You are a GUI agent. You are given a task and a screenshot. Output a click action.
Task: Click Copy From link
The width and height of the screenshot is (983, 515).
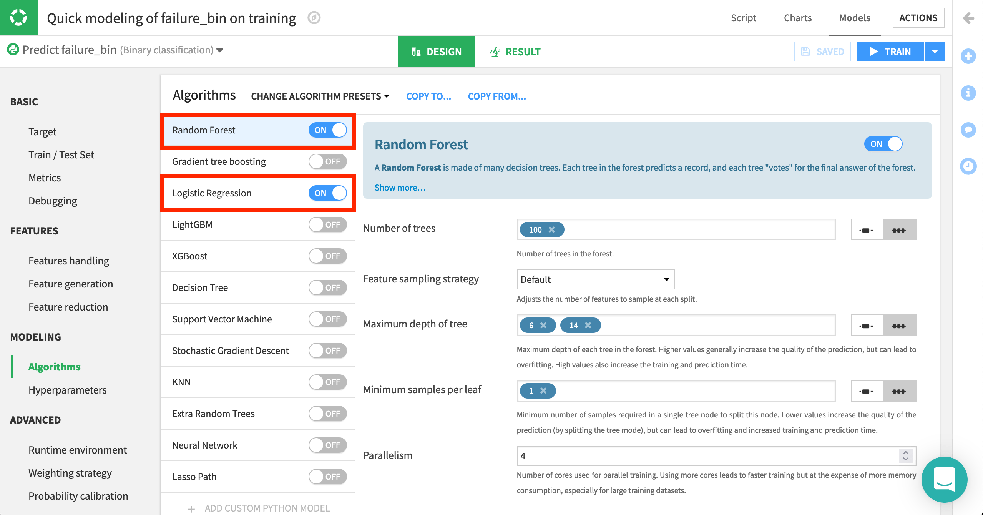[x=496, y=96]
